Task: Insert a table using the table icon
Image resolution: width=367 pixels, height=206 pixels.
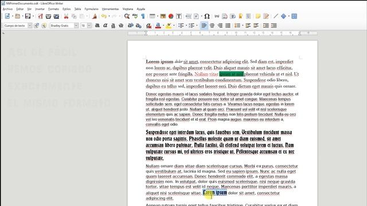Action: (153, 16)
